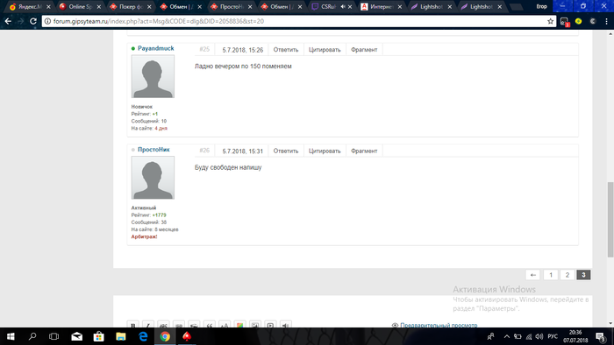
Task: Switch to Chrome in the taskbar
Action: point(165,336)
